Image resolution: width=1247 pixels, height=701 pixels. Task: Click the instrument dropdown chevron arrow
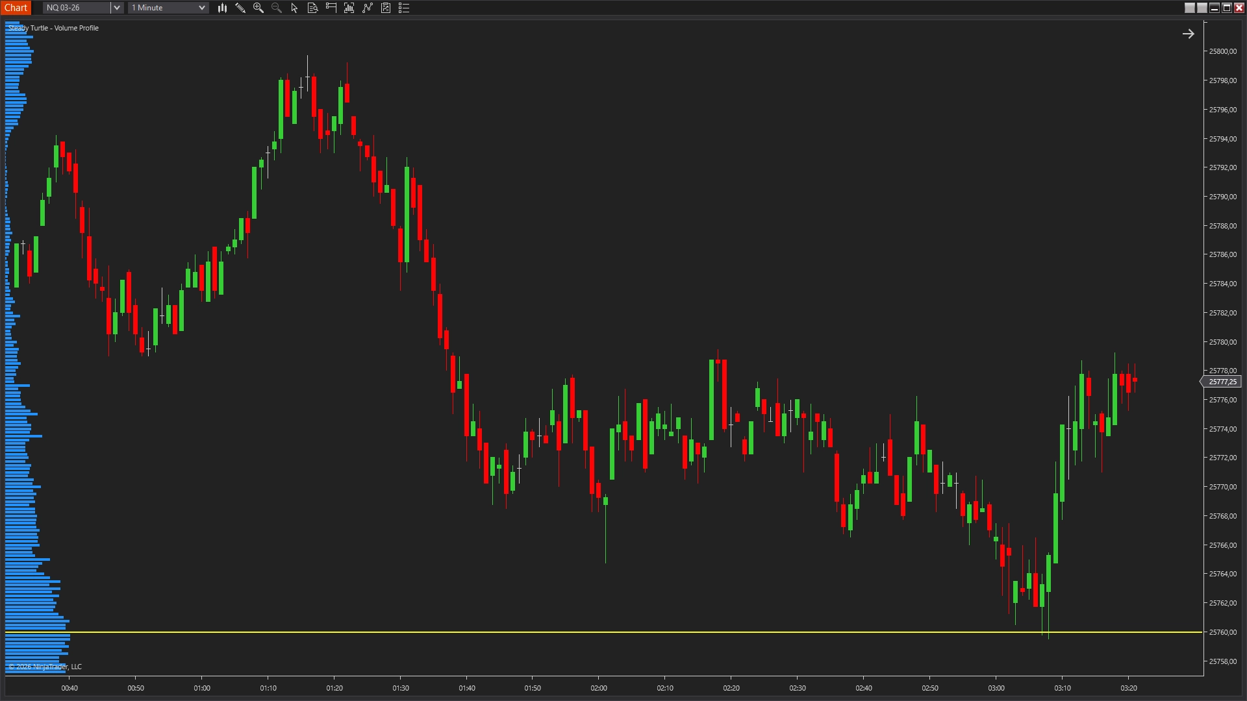point(116,7)
